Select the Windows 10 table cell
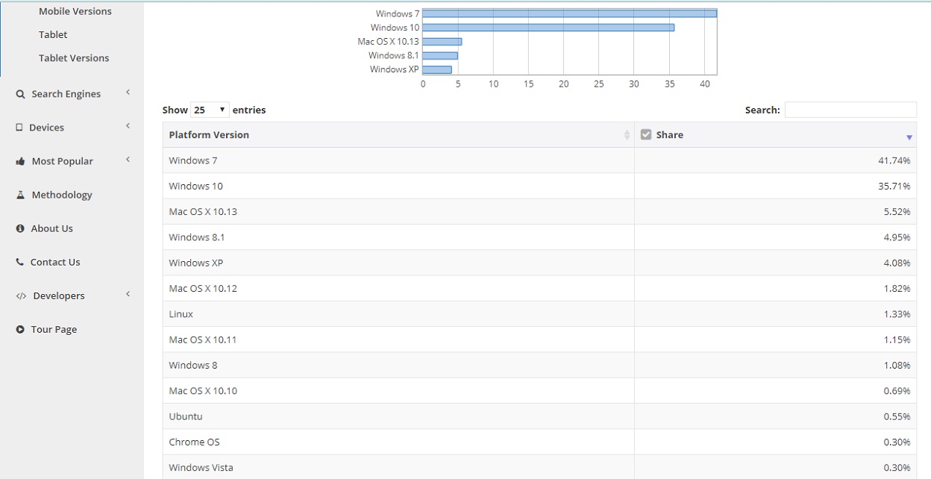 (x=398, y=186)
